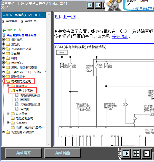The width and height of the screenshot is (154, 162).
Task: Expand the 通风、加热器和空调 tree node
Action: [x=3, y=67]
